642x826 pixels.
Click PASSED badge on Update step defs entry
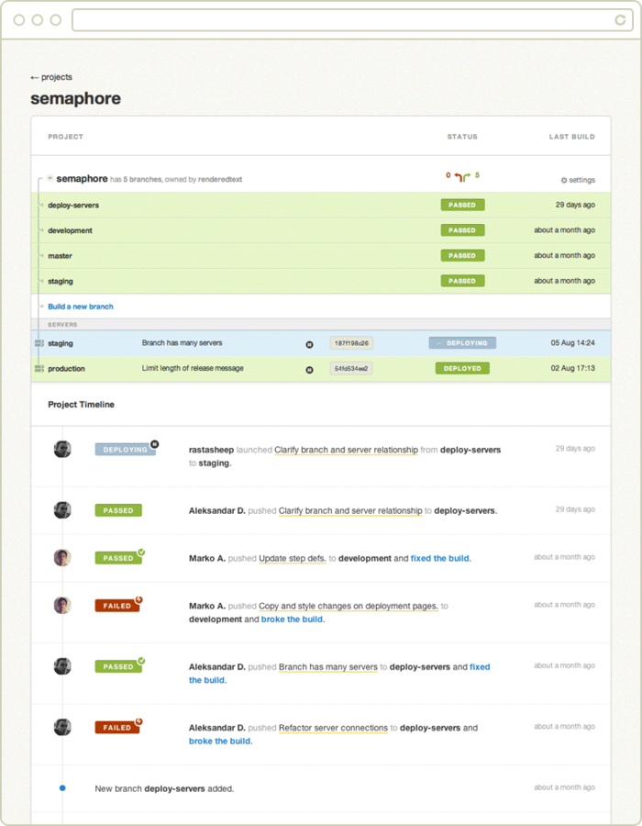coord(118,558)
